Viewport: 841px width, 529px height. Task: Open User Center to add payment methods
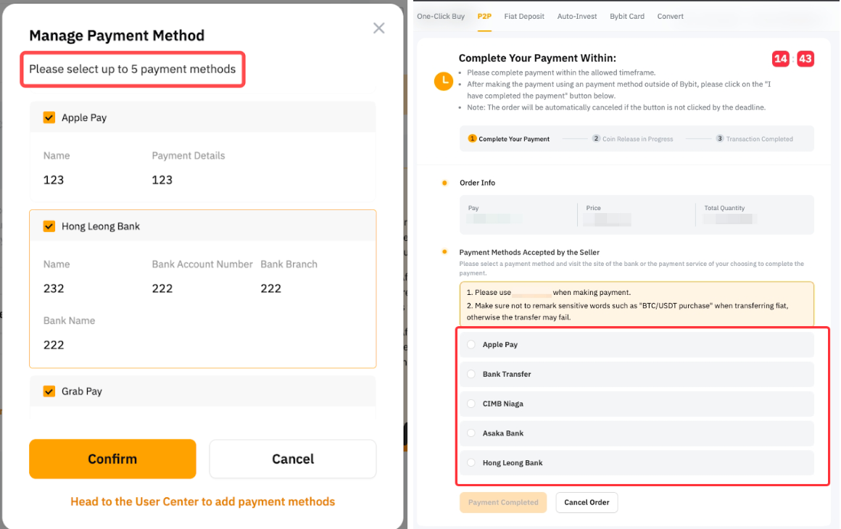[203, 501]
